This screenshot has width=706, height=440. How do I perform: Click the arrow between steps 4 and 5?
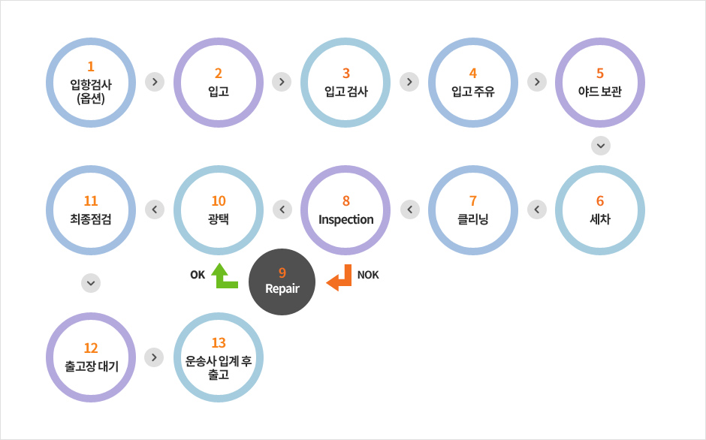537,82
